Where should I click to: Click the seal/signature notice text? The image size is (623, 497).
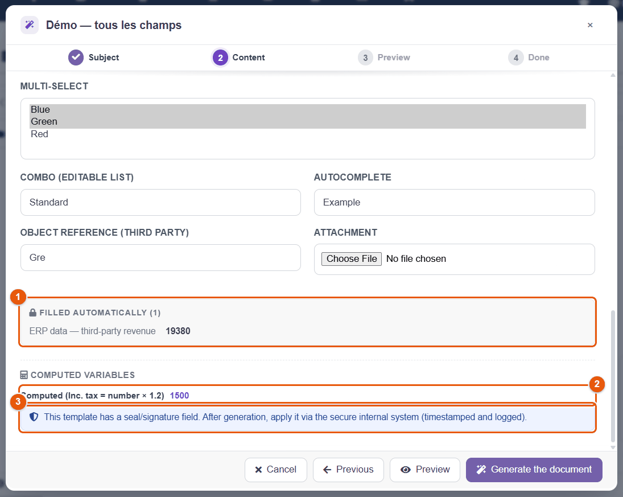point(285,417)
